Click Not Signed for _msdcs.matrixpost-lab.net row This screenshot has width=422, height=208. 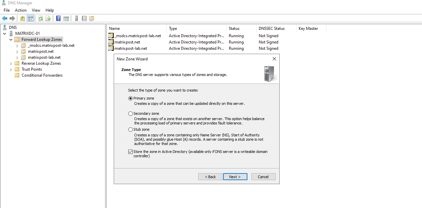(268, 36)
